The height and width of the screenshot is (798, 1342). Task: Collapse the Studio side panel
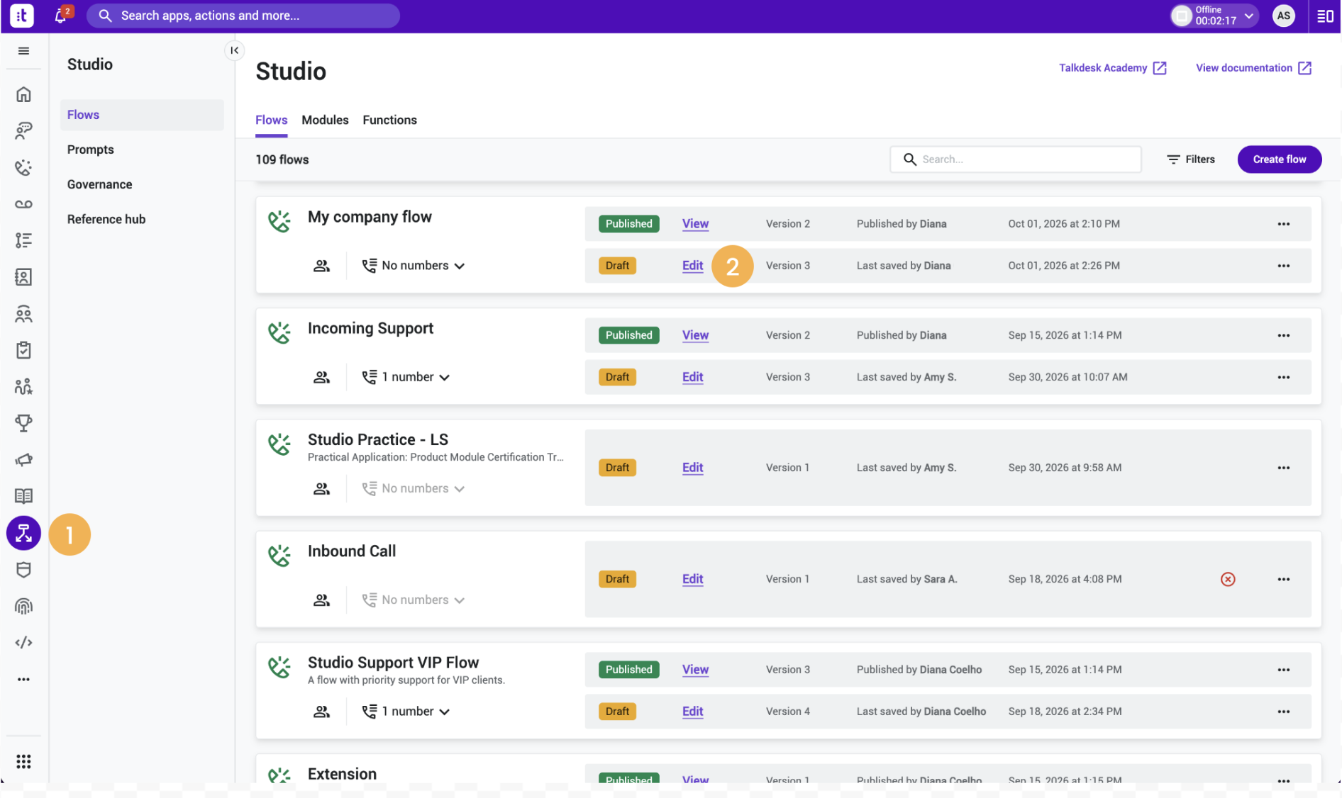tap(234, 50)
